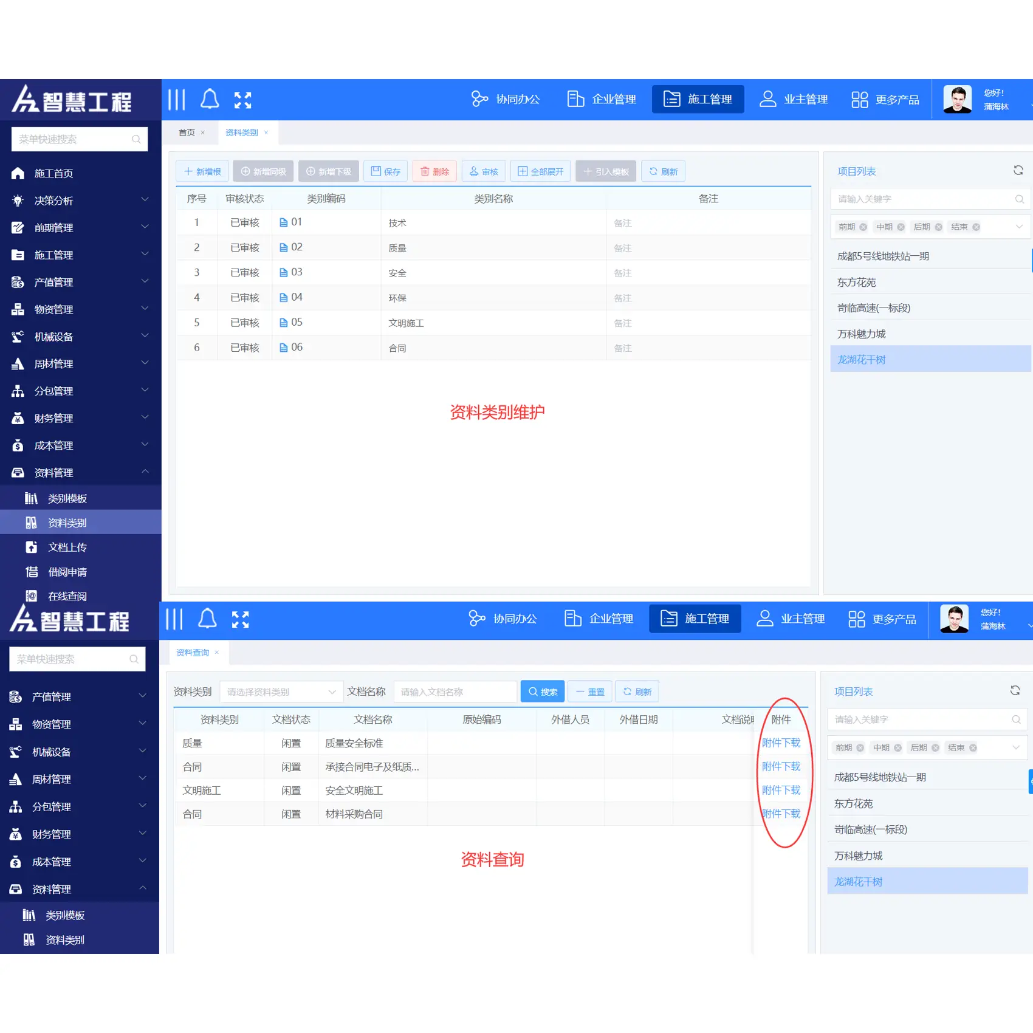Switch to the 首页 tab
This screenshot has height=1033, width=1033.
pyautogui.click(x=187, y=132)
